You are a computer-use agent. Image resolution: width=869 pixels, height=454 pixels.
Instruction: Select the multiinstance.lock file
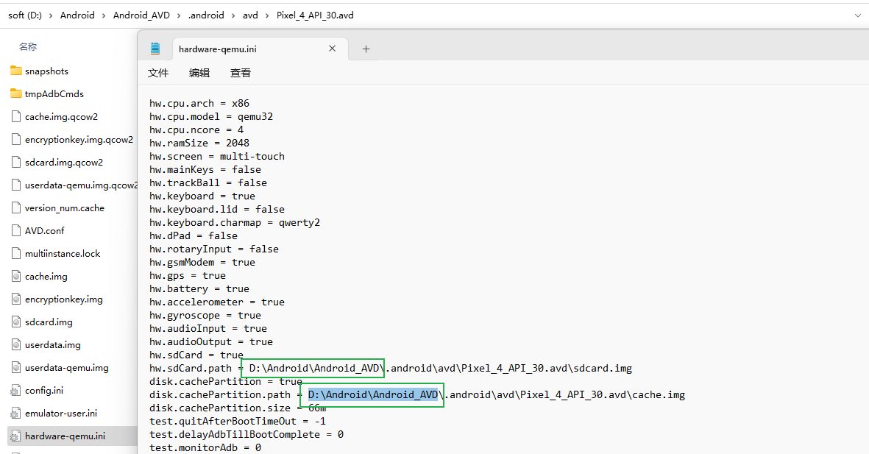pyautogui.click(x=63, y=253)
